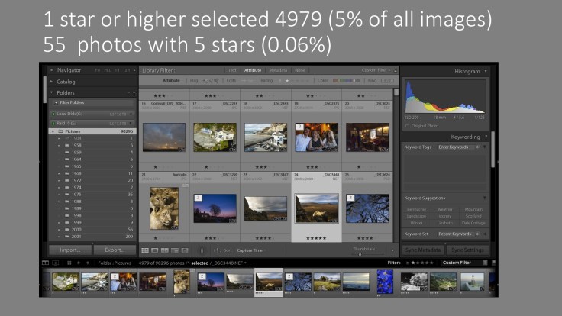Collapse the Histogram panel
The width and height of the screenshot is (562, 316).
(486, 71)
